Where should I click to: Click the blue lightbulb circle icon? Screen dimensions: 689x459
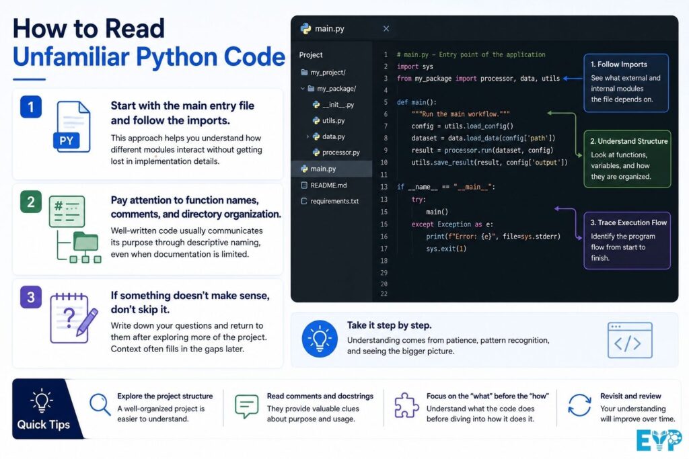[320, 339]
